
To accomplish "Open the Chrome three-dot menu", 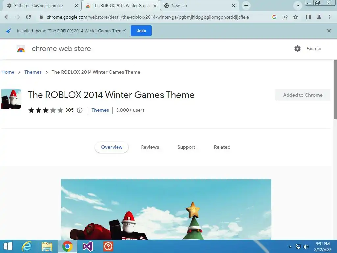I will (330, 17).
